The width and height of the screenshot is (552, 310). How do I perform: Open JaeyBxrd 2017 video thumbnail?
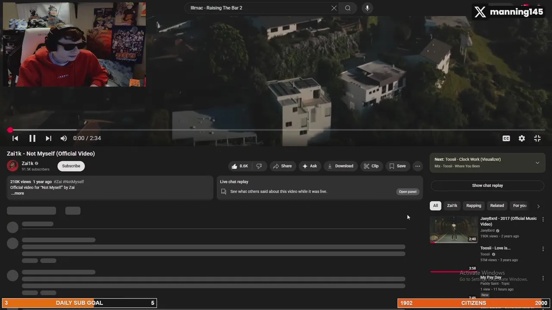[454, 229]
